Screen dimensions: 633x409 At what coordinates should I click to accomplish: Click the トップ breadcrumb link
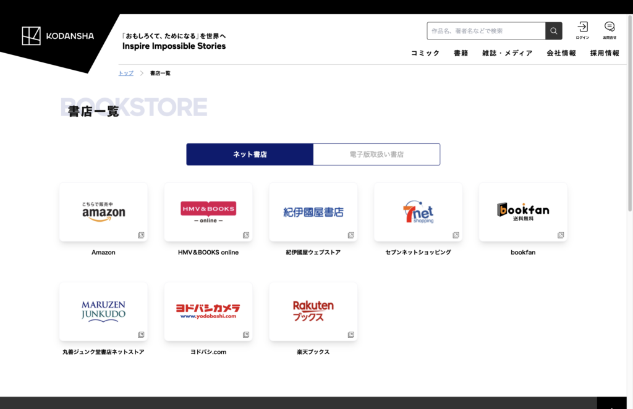point(126,73)
